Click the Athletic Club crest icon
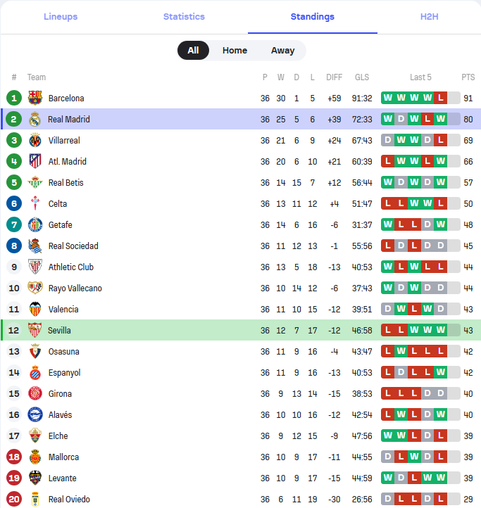Viewport: 481px width, 508px height. click(35, 267)
